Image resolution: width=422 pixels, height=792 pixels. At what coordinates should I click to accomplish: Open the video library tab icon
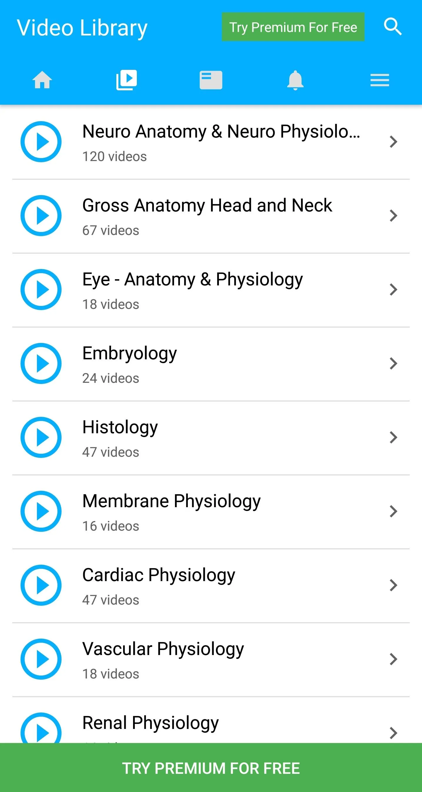(x=127, y=80)
